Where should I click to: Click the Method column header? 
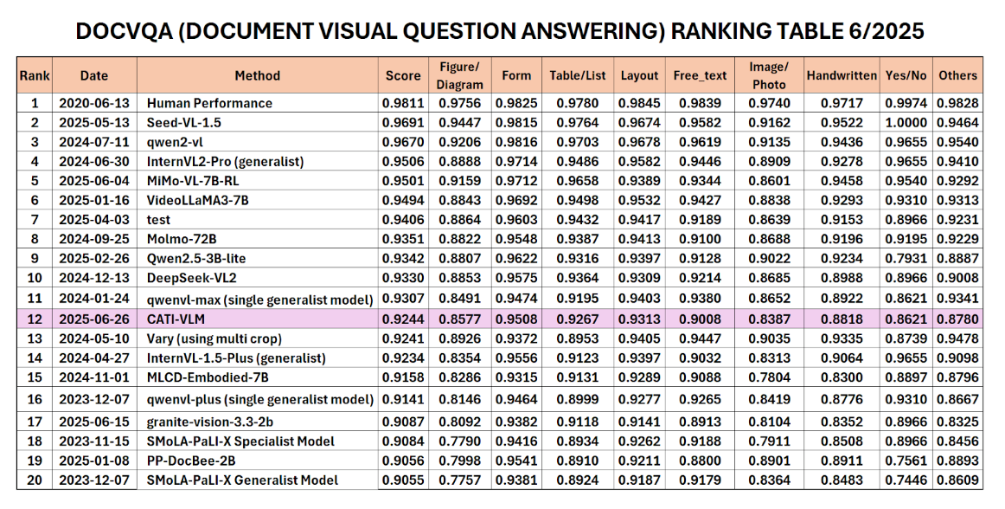257,75
